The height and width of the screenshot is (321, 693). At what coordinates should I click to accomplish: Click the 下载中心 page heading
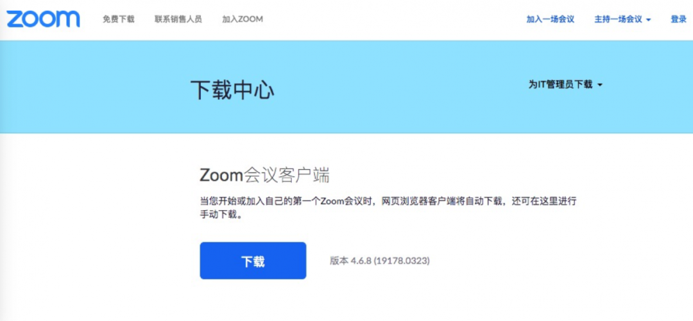(232, 89)
